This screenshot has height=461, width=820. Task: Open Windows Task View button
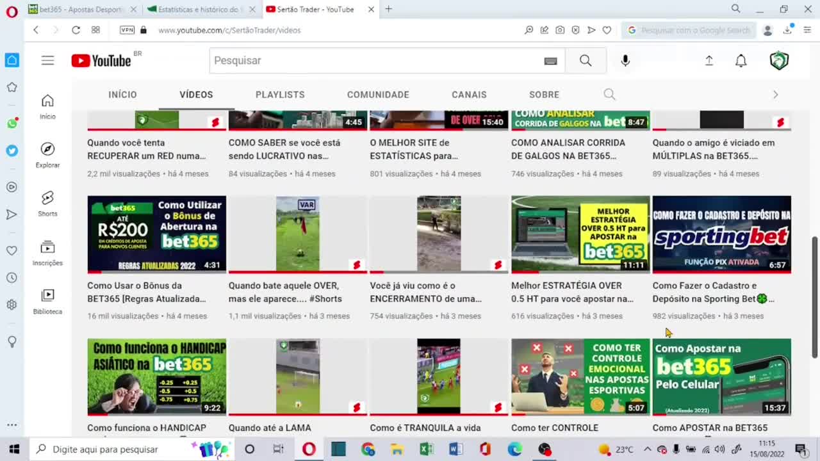279,449
